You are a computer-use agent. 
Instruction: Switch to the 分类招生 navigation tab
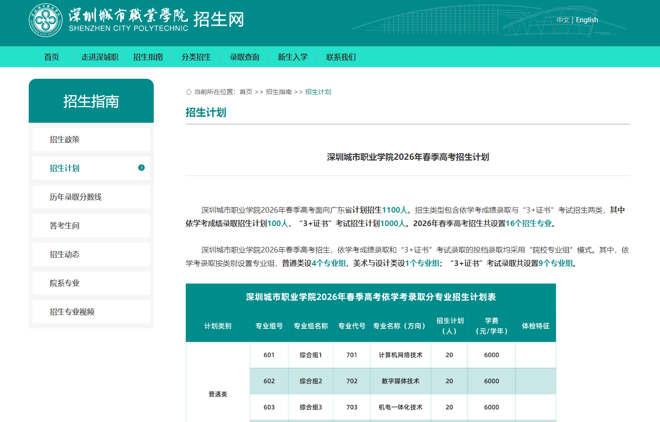point(196,57)
